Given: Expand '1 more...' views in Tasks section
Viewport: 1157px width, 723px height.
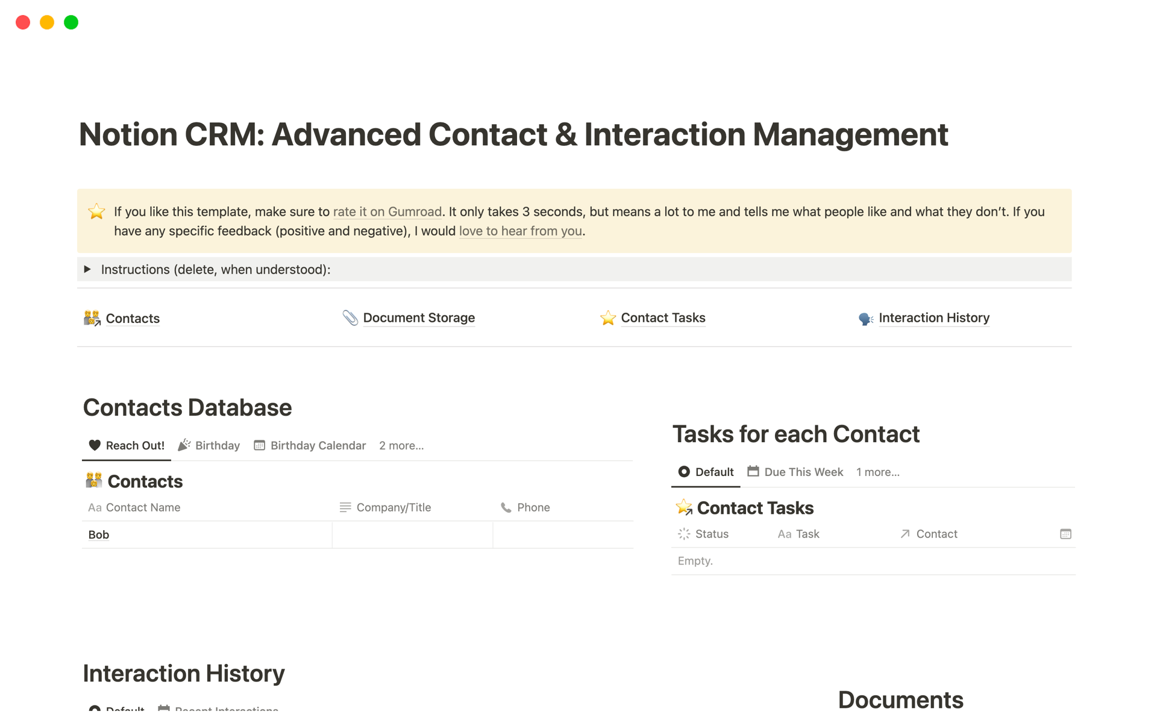Looking at the screenshot, I should coord(877,472).
